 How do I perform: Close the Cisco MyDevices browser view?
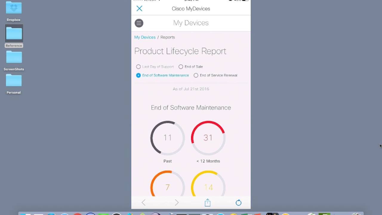tap(139, 8)
